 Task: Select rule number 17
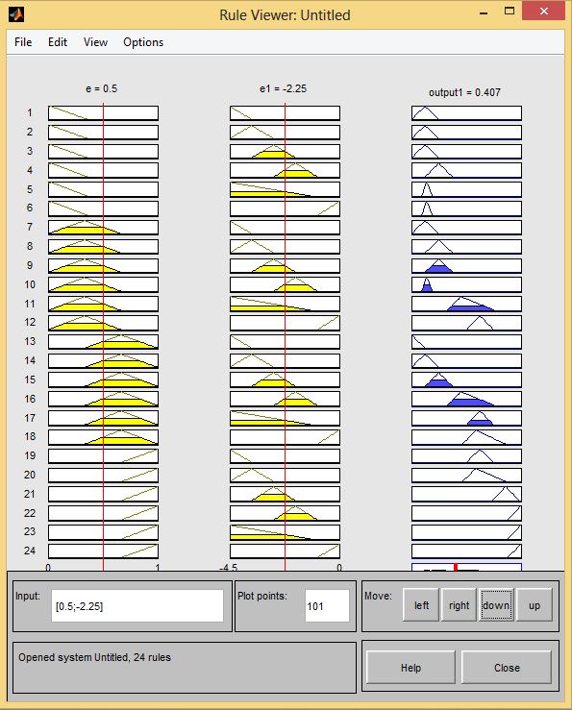(x=30, y=418)
